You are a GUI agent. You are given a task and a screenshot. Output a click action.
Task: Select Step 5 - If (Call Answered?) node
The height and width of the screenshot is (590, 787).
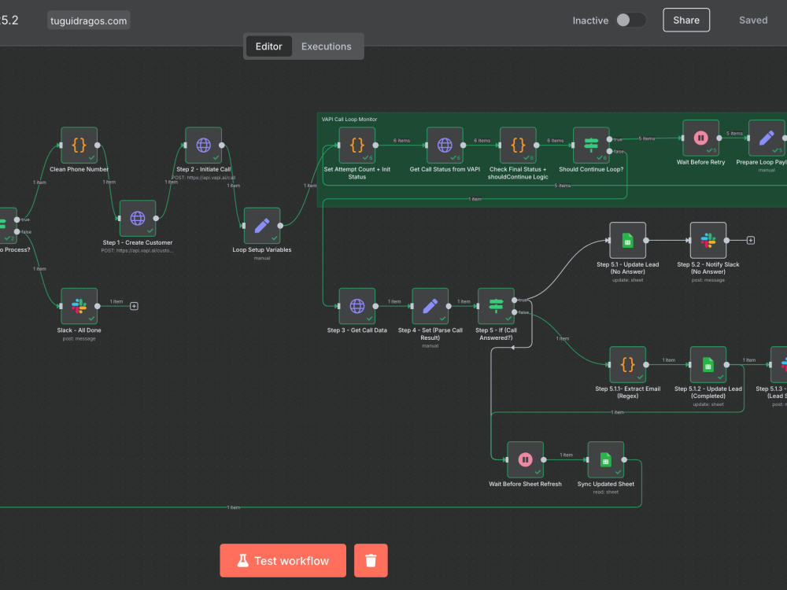[x=496, y=306]
